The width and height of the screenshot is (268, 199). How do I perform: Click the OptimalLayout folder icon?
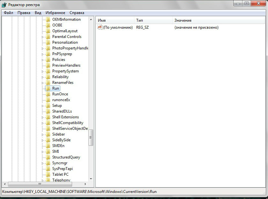click(x=48, y=31)
